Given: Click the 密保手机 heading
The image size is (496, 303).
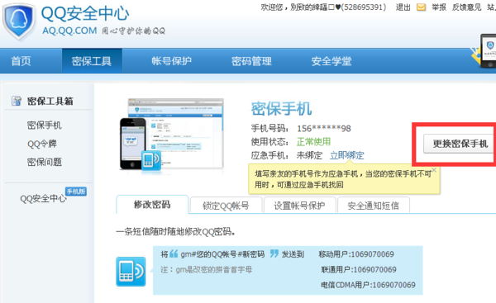Looking at the screenshot, I should click(282, 109).
